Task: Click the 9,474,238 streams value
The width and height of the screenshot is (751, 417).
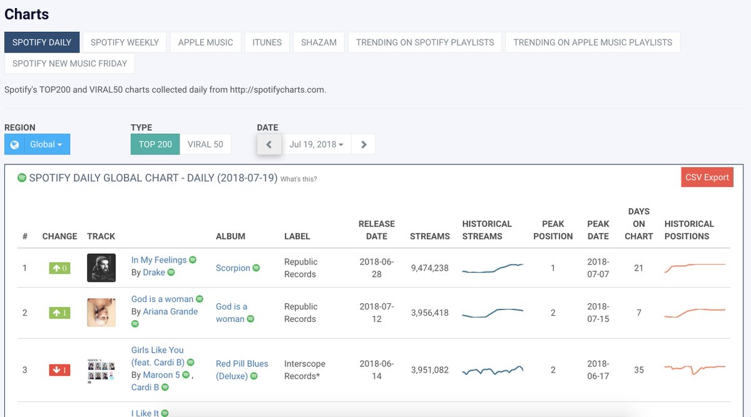Action: click(x=430, y=268)
